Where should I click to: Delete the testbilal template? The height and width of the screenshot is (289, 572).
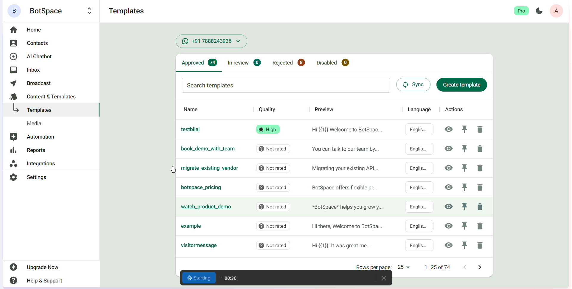pyautogui.click(x=480, y=129)
